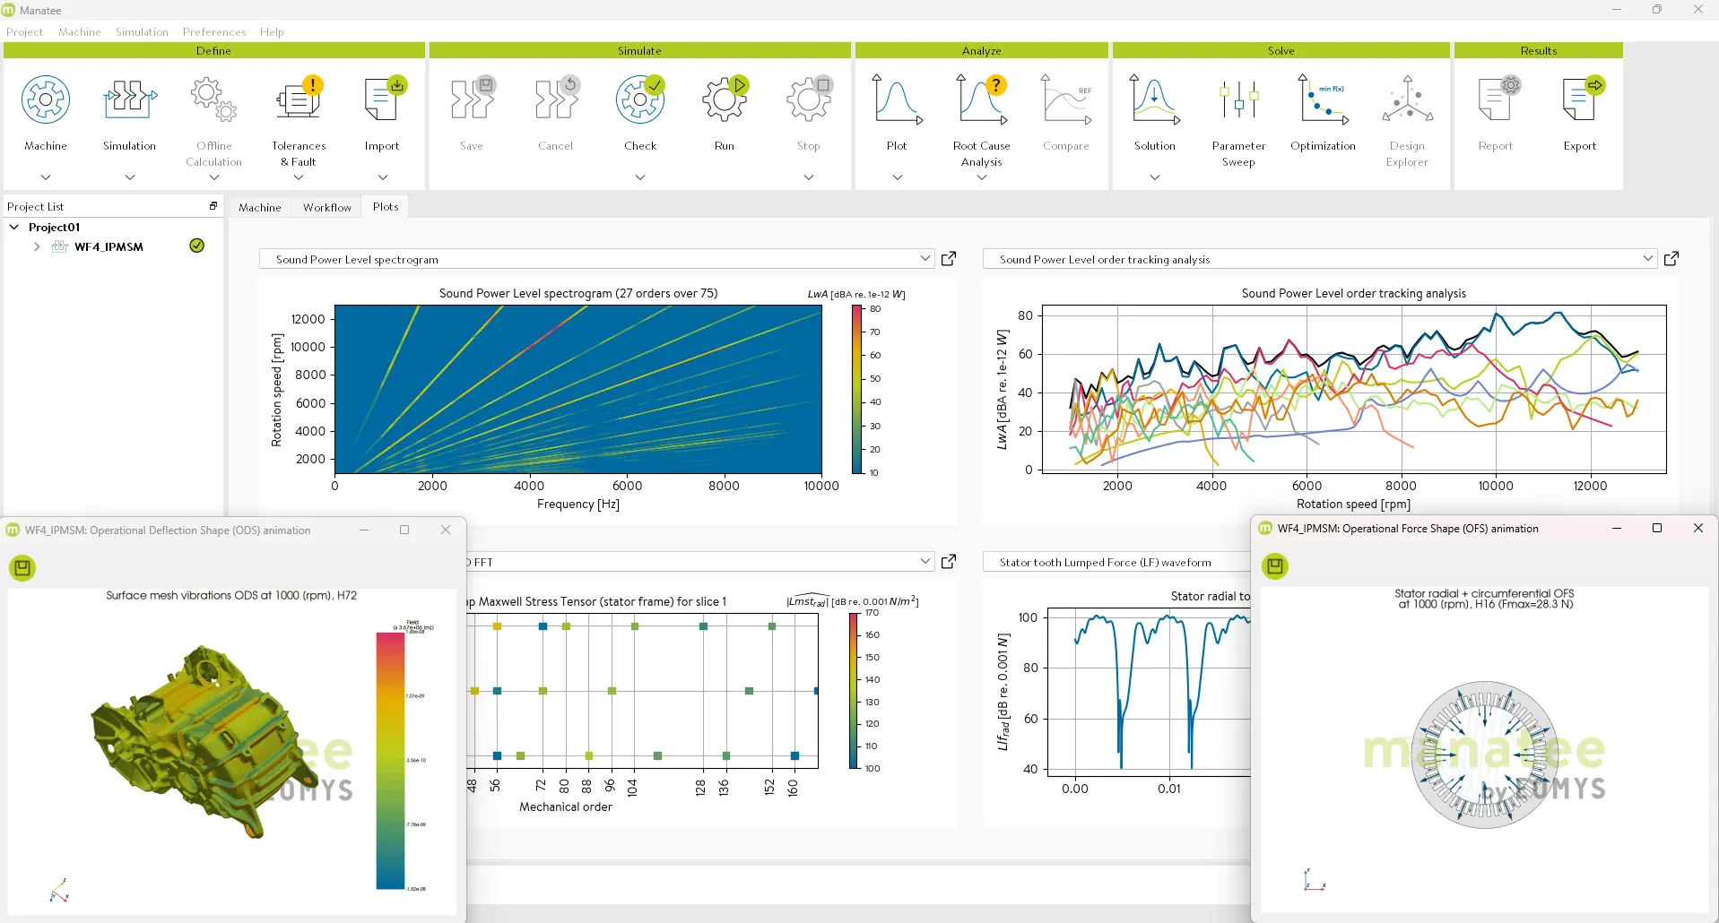Open the Project menu

click(25, 32)
